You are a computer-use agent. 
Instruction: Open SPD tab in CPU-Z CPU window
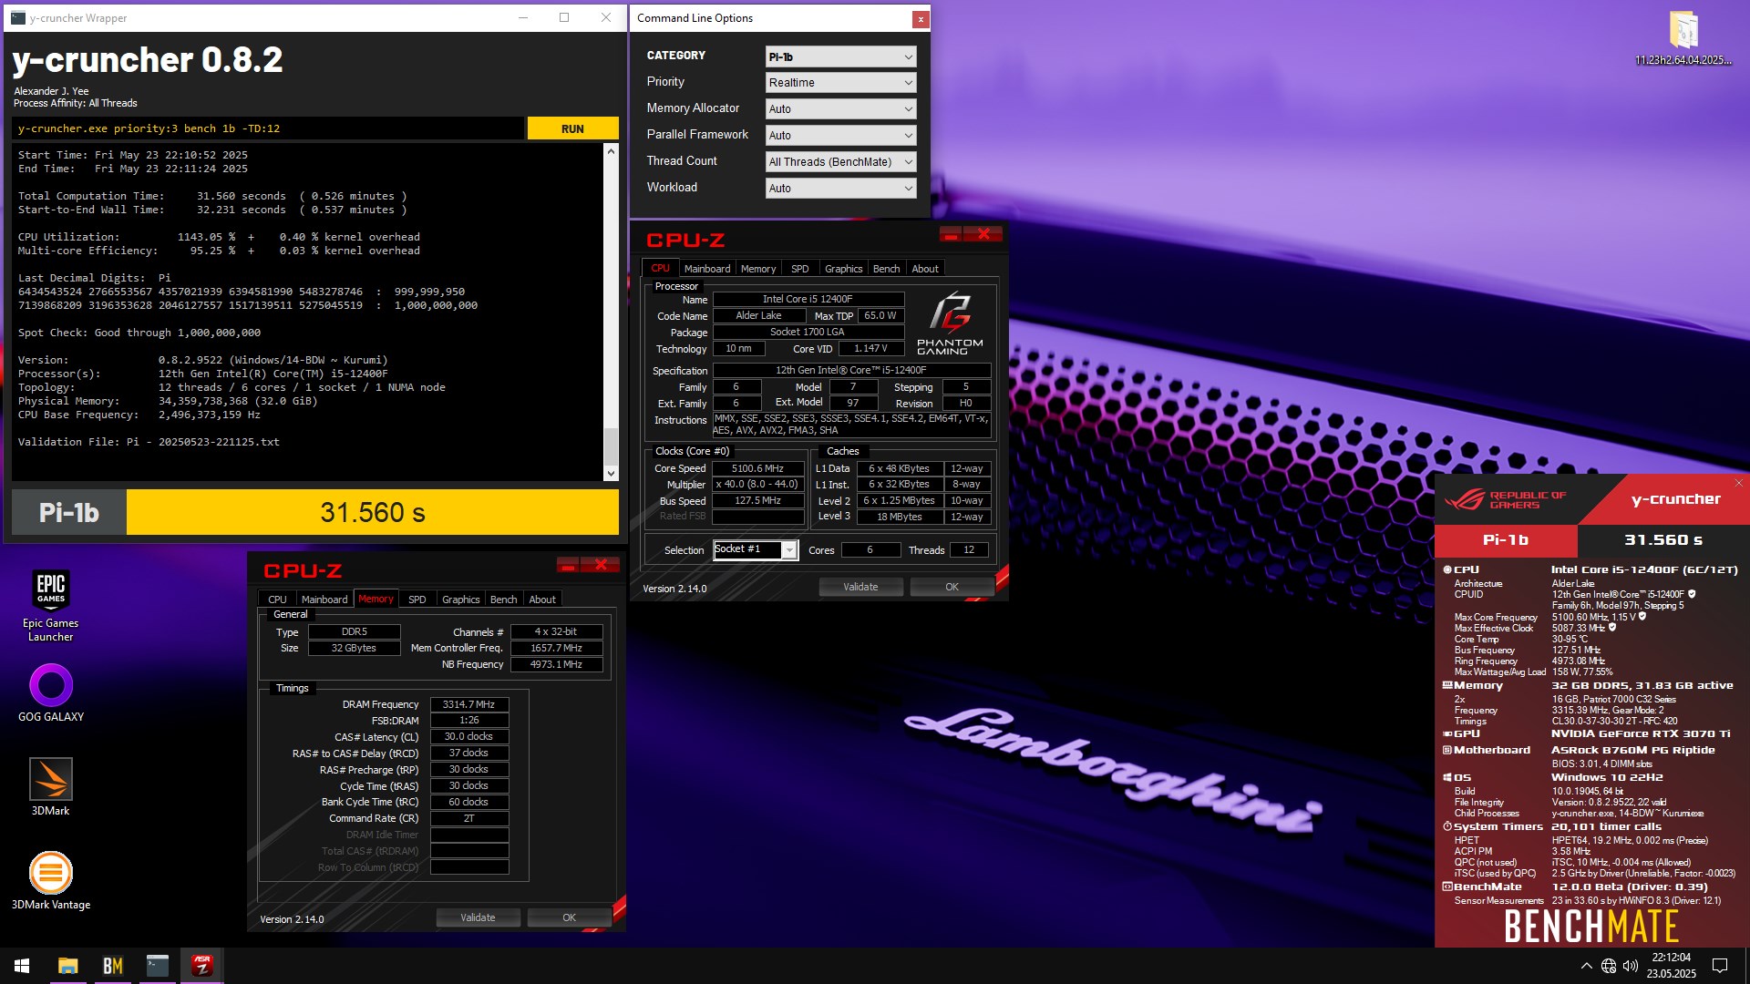coord(799,269)
